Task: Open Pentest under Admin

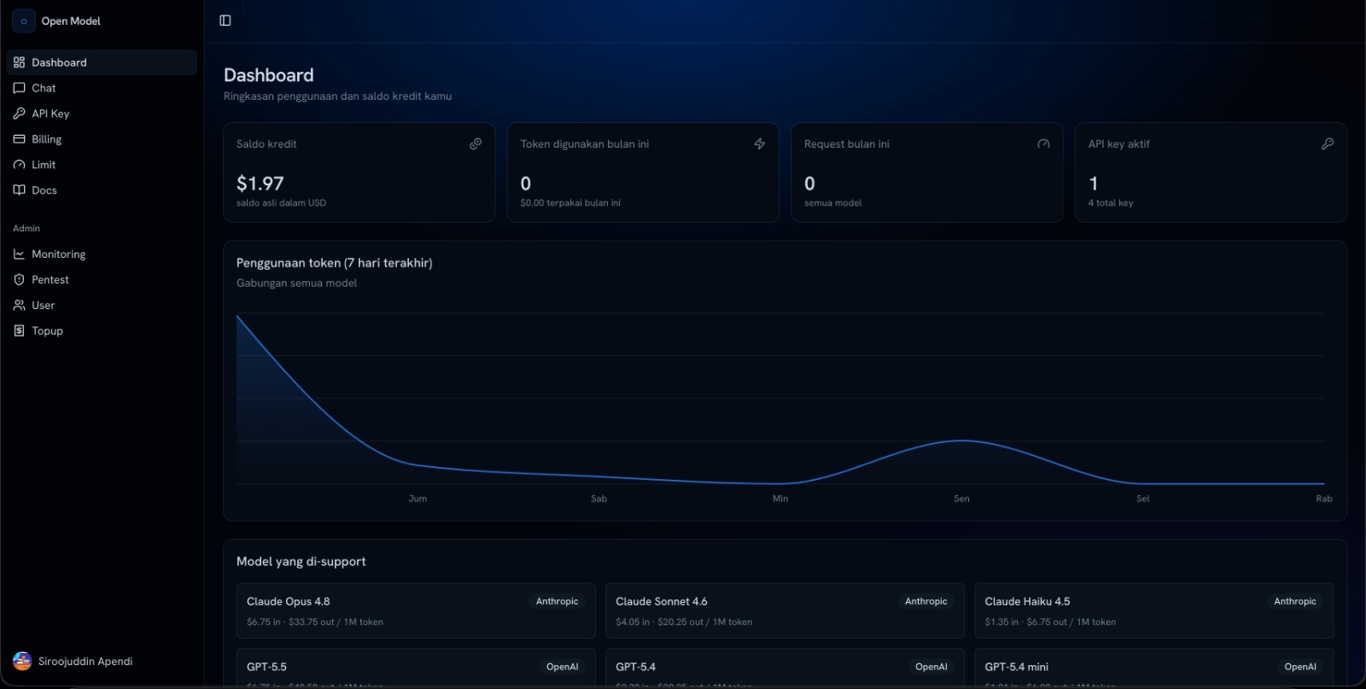Action: [x=102, y=280]
